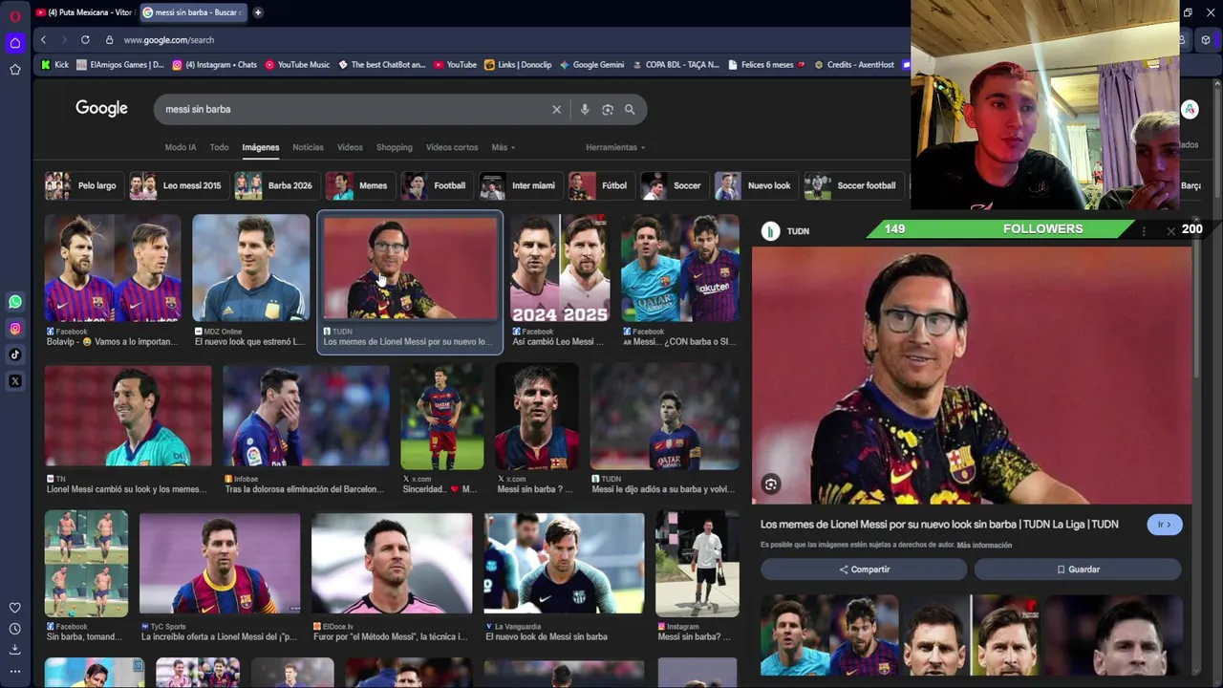This screenshot has height=688, width=1223.
Task: Open ElAmigos Games bookmark
Action: tap(120, 65)
